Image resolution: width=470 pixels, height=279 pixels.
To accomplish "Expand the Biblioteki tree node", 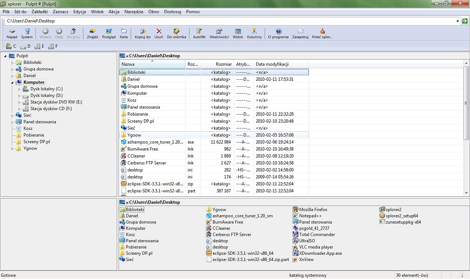I will click(x=12, y=63).
